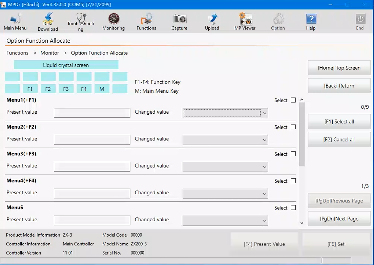374x265 pixels.
Task: Click the status progress bar at bottom
Action: [161, 260]
